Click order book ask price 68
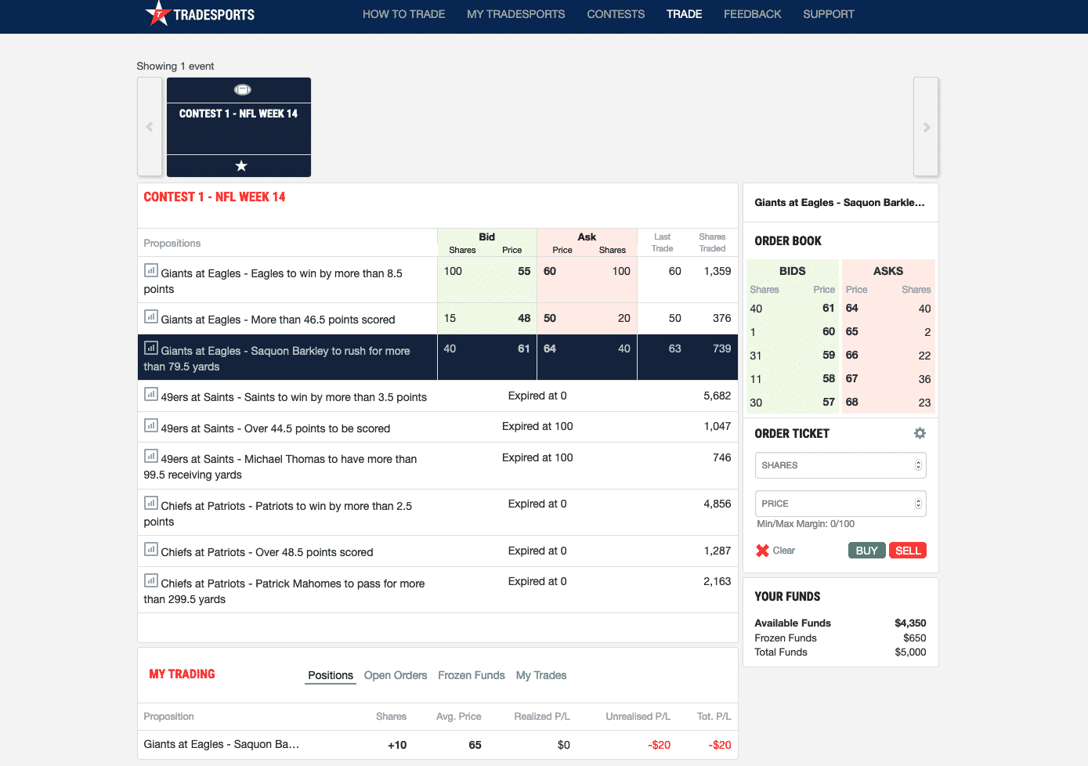This screenshot has height=766, width=1088. [x=852, y=402]
